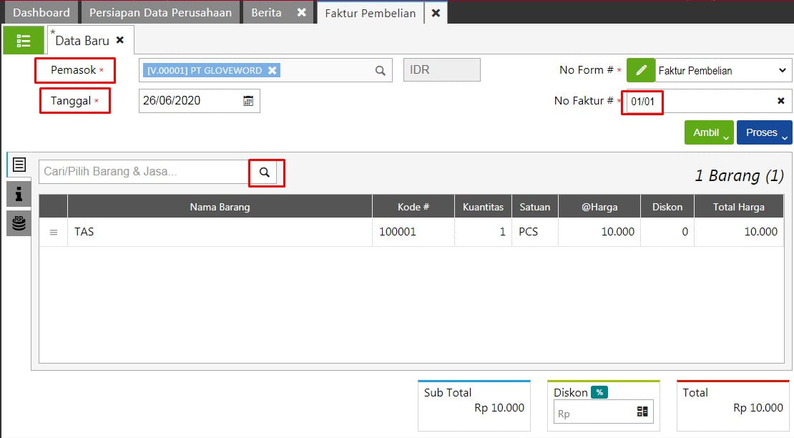The image size is (794, 438).
Task: Click the IDR currency field
Action: tap(441, 69)
